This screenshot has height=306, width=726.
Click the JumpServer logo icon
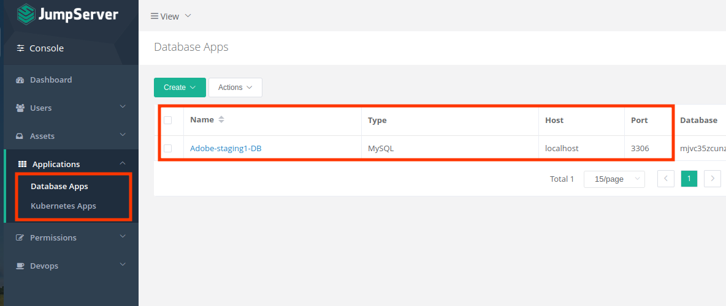pyautogui.click(x=26, y=15)
